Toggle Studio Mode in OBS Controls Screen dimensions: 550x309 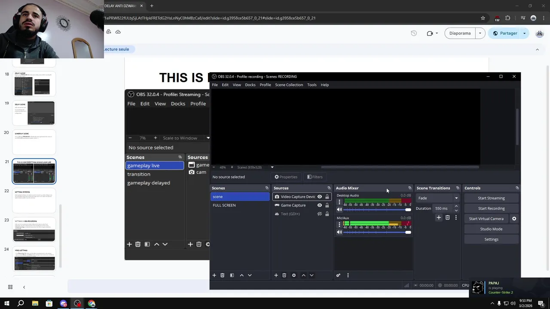click(491, 229)
